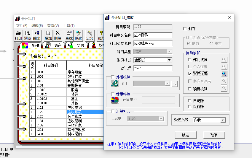Open the 编辑(E) menu

[37, 26]
